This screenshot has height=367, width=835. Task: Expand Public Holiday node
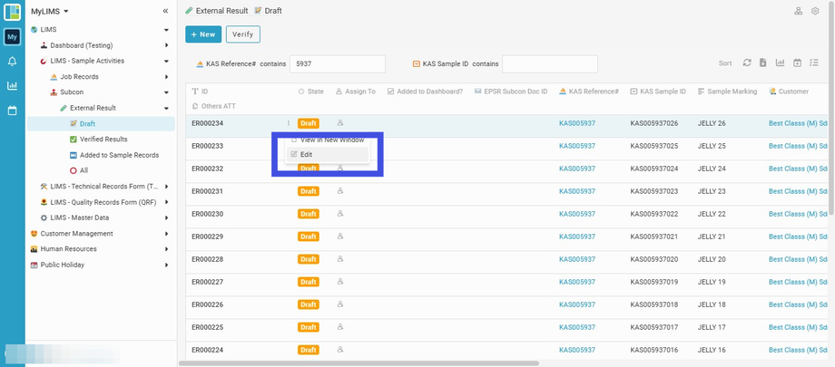[x=166, y=265]
